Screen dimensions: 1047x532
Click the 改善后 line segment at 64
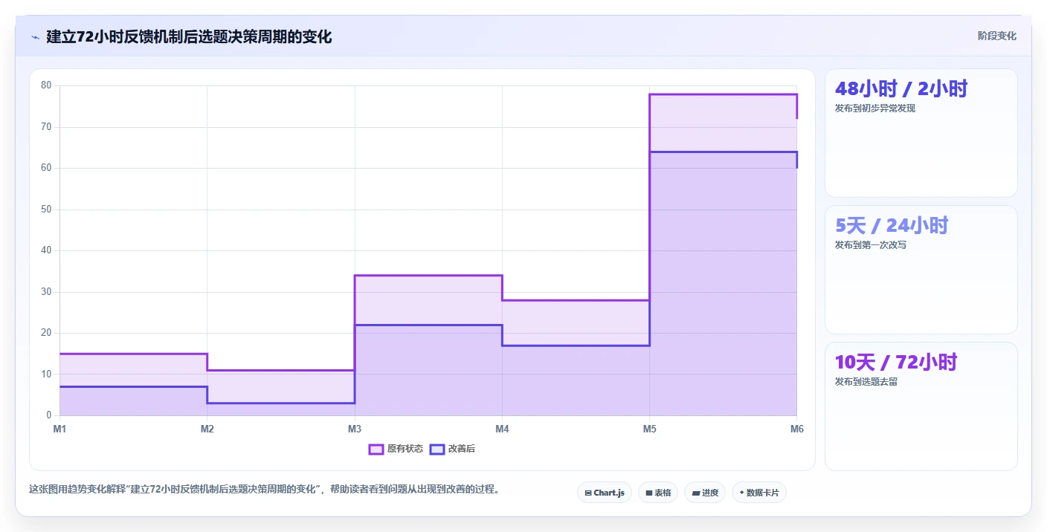[723, 152]
